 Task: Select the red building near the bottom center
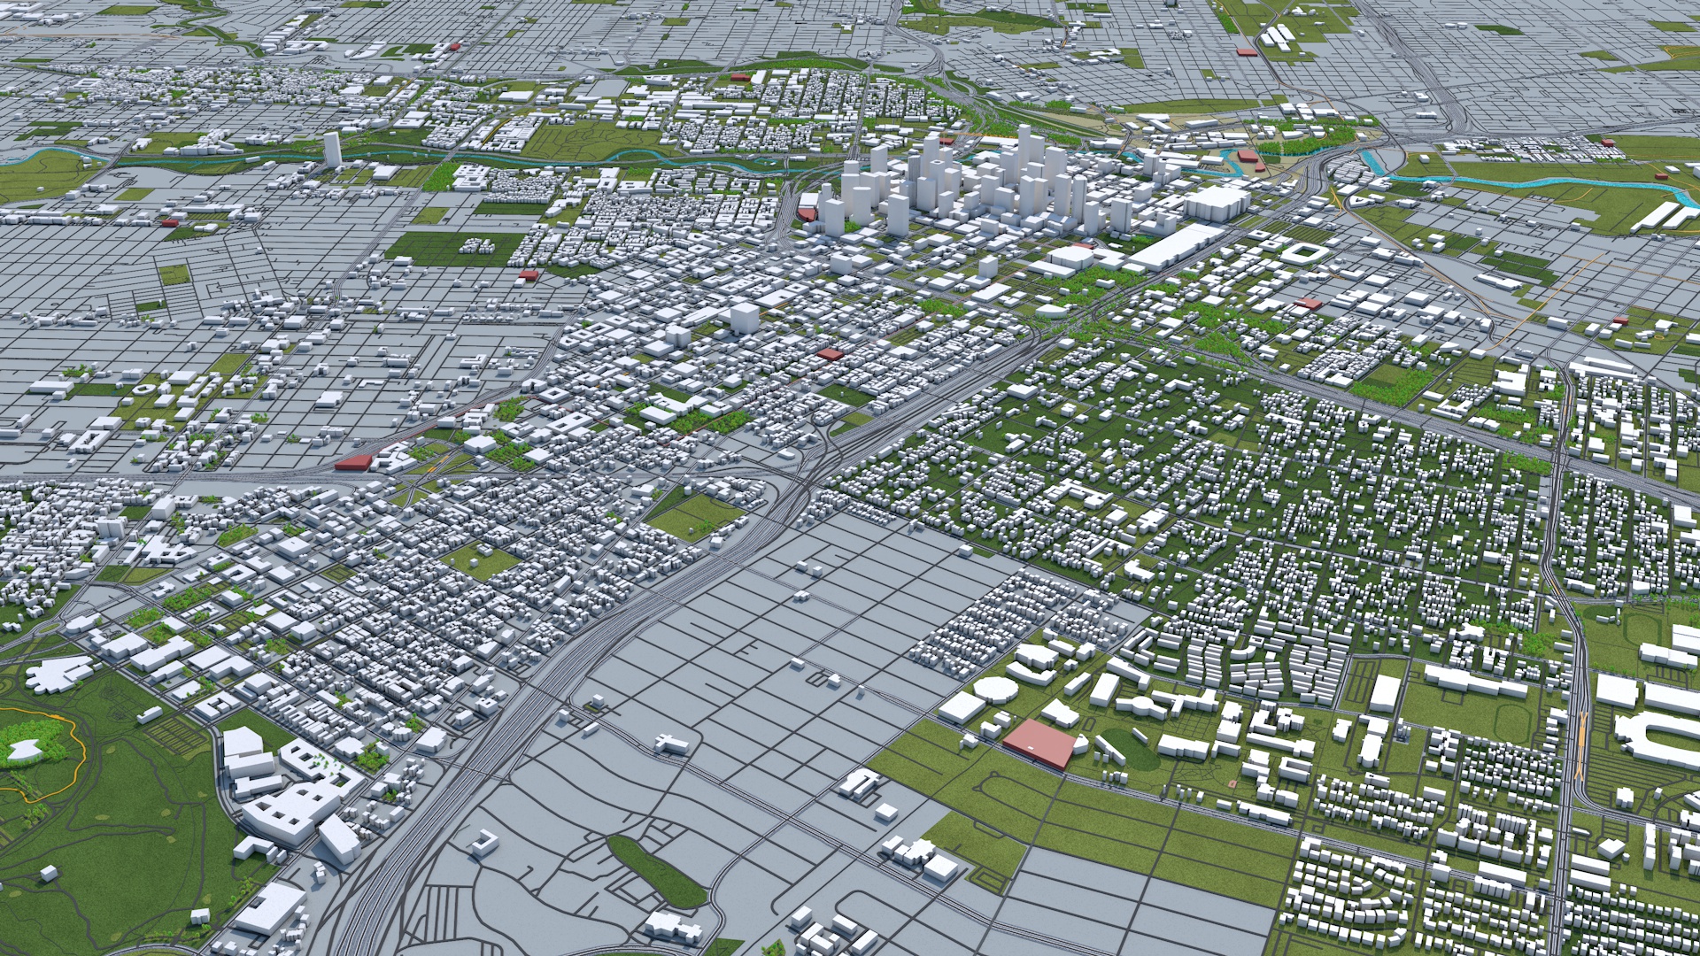pyautogui.click(x=1040, y=744)
